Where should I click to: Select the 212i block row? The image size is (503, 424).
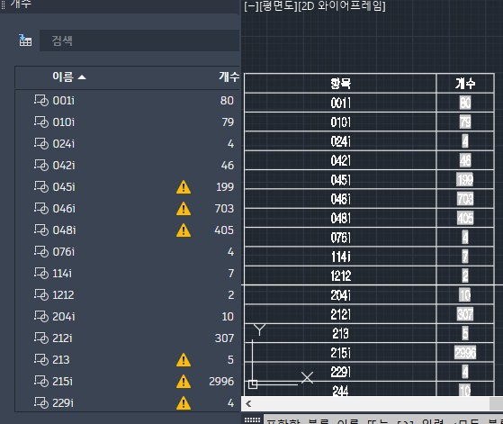click(x=128, y=338)
